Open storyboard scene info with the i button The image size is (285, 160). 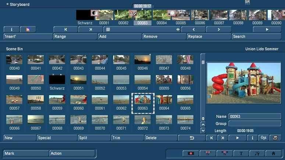[x=11, y=29]
